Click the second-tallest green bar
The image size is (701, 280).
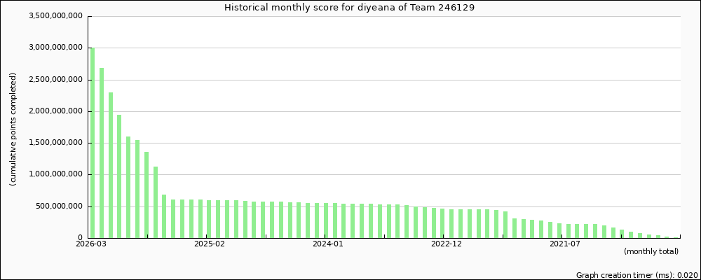pyautogui.click(x=102, y=153)
